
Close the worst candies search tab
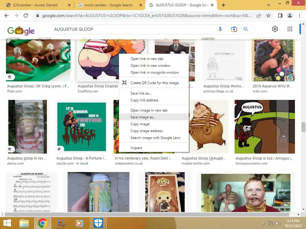pos(140,5)
